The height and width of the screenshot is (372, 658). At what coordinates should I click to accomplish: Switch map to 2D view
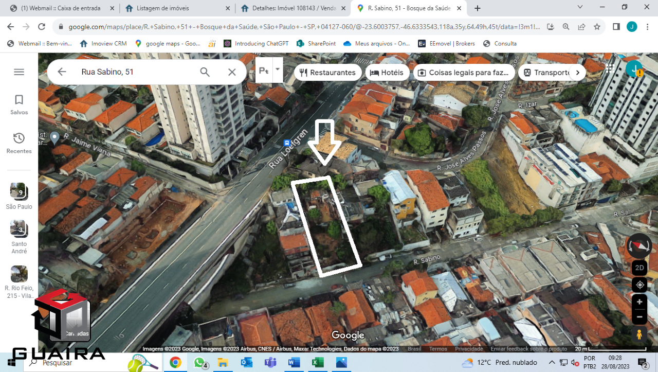639,268
